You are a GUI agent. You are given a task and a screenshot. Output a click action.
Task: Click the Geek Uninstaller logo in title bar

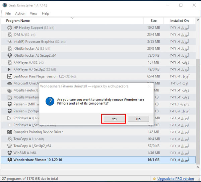click(x=5, y=5)
